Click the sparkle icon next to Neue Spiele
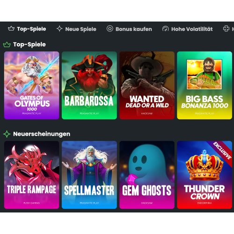The image size is (234, 234). click(59, 29)
